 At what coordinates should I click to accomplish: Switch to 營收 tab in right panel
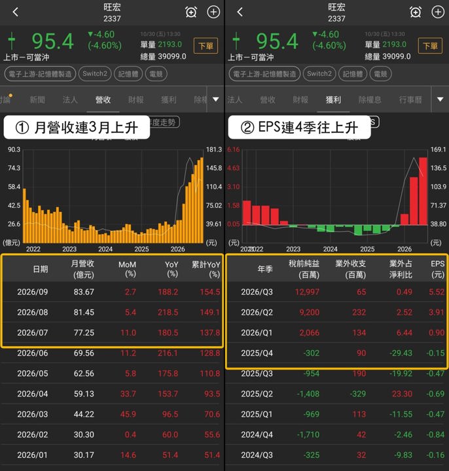pos(268,99)
